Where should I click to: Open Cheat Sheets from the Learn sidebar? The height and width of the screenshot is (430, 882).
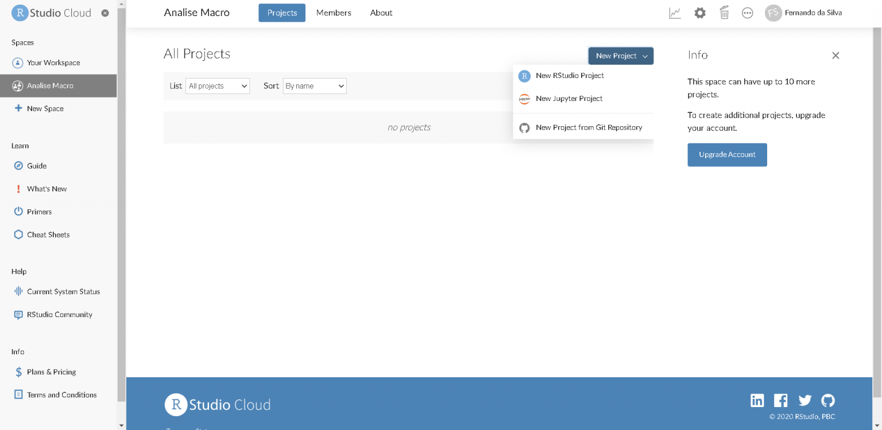click(x=48, y=234)
